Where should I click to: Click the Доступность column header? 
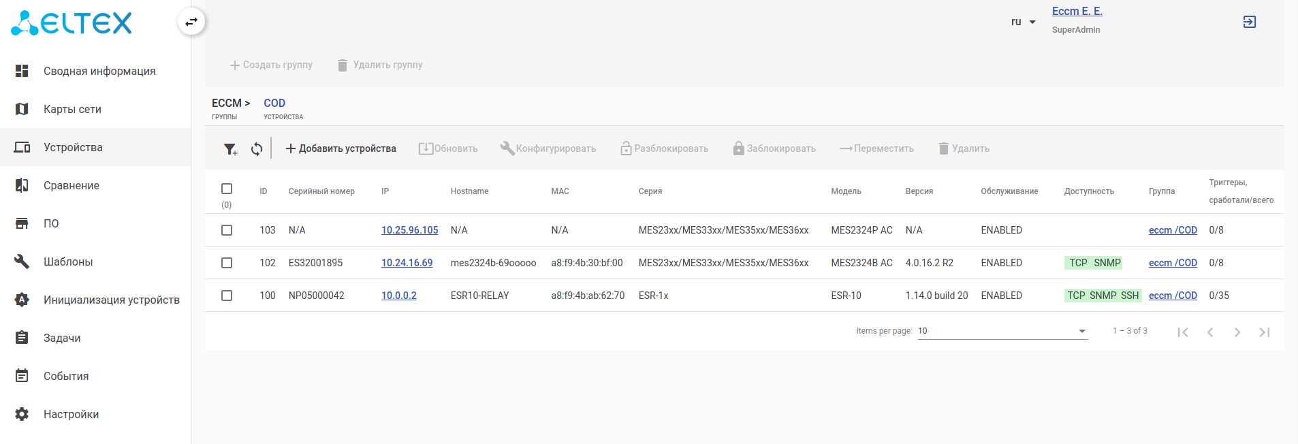click(1089, 191)
